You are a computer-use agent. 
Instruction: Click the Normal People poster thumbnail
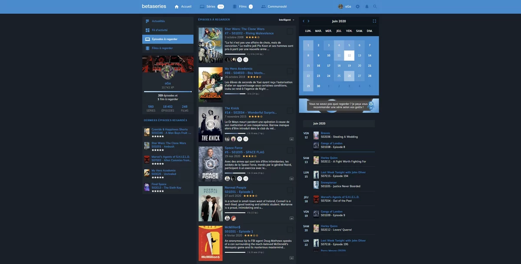click(211, 204)
